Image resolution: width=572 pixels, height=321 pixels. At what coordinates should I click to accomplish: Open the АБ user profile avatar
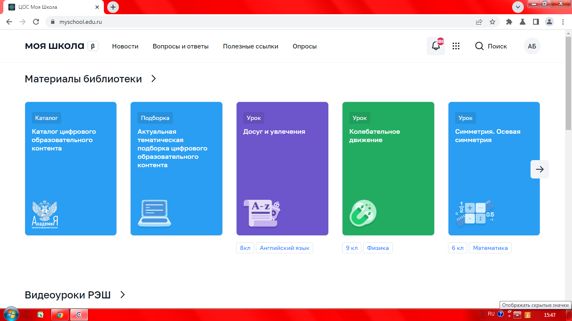coord(532,46)
